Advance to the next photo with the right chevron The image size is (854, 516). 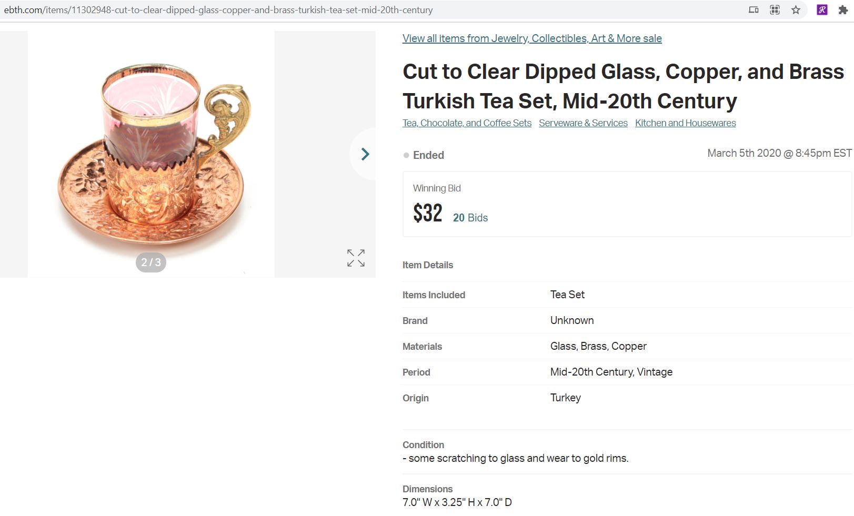coord(365,154)
